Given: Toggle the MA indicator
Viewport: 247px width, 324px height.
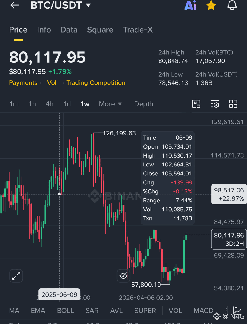Looking at the screenshot, I should pos(14,311).
